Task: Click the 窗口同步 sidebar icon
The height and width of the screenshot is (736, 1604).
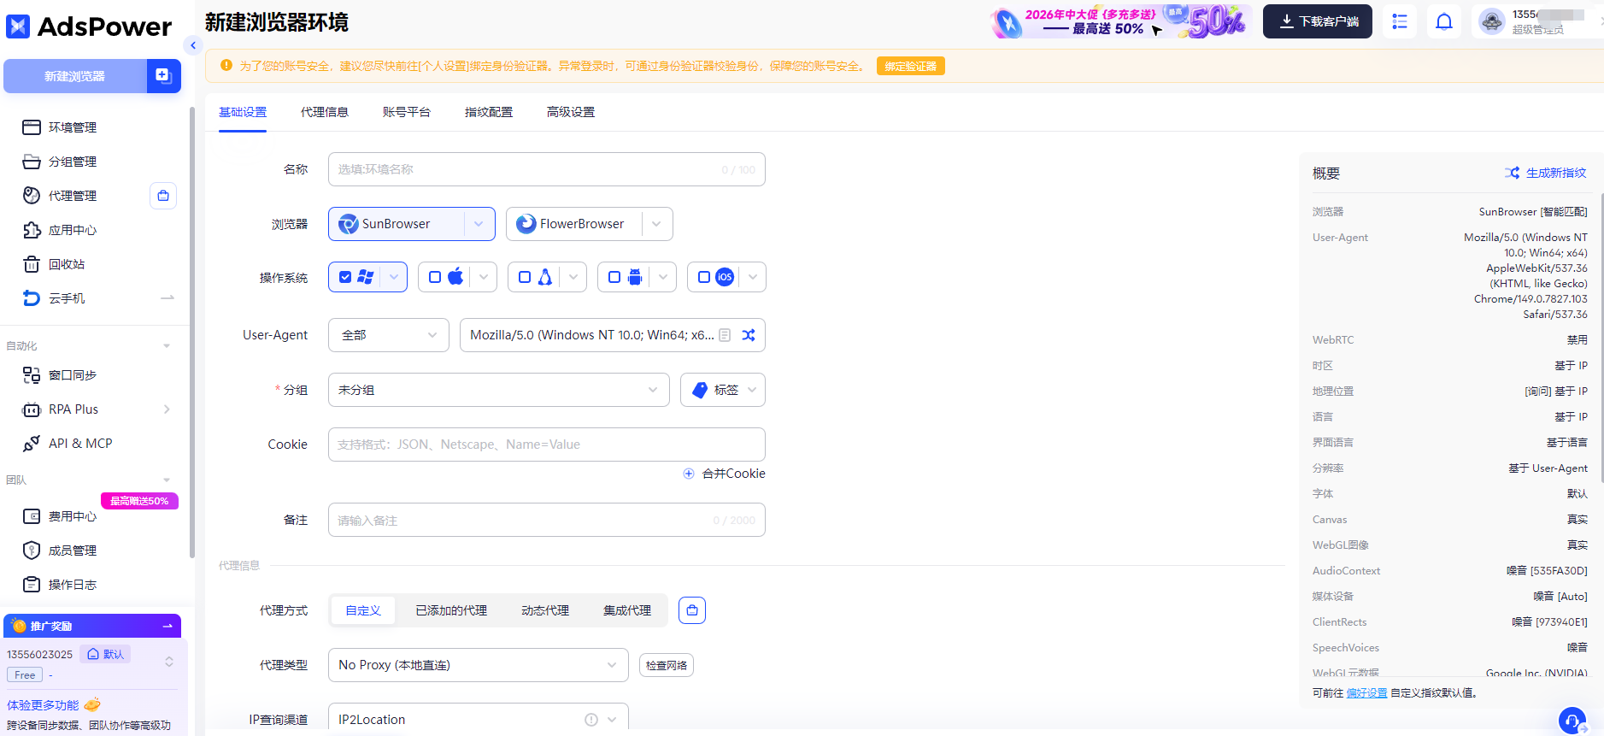Action: tap(32, 375)
